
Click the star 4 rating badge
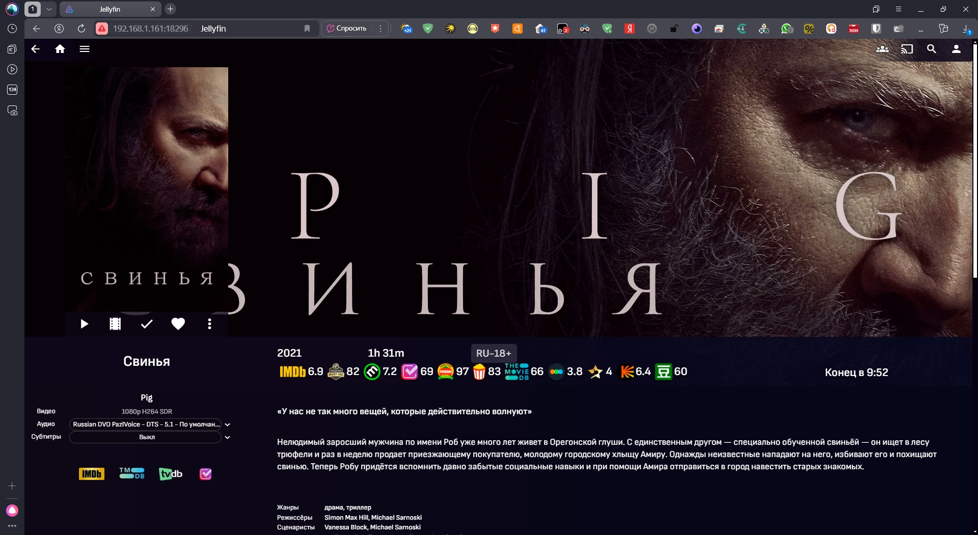tap(600, 371)
